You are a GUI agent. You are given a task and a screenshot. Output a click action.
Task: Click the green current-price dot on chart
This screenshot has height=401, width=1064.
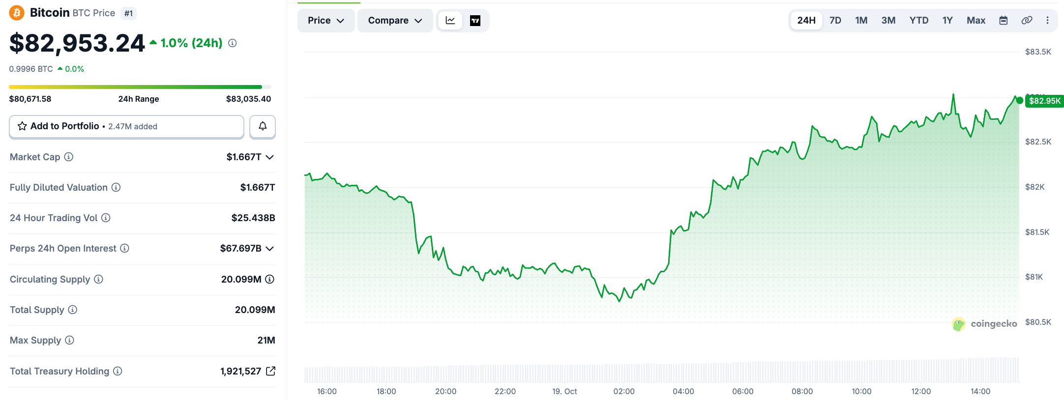point(1020,100)
